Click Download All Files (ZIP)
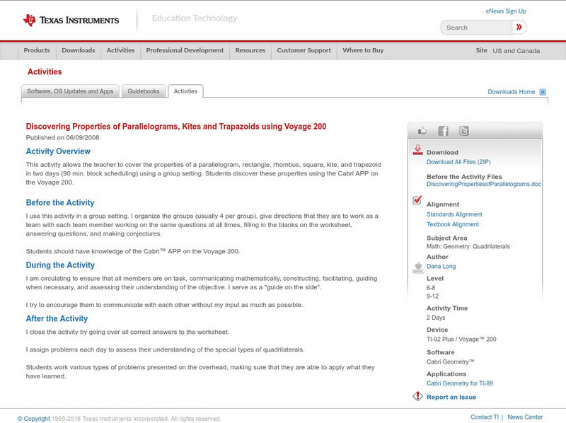The width and height of the screenshot is (566, 423). pos(458,162)
